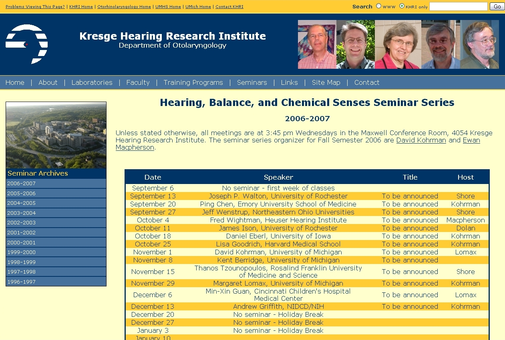
Task: Click speaker Kent Berridge, University of Michigan
Action: point(278,260)
